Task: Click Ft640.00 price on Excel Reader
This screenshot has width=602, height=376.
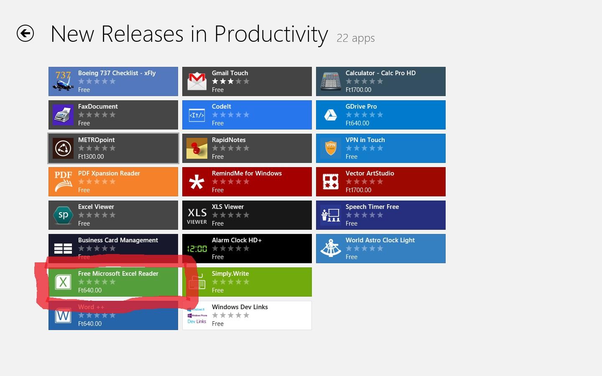Action: [x=90, y=290]
